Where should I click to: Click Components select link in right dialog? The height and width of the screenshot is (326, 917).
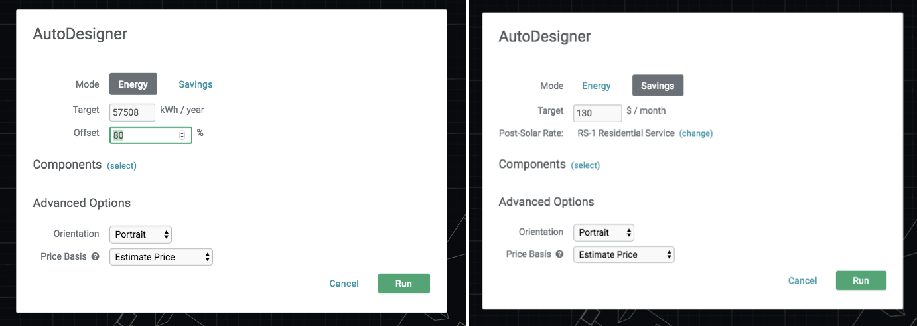[x=585, y=165]
